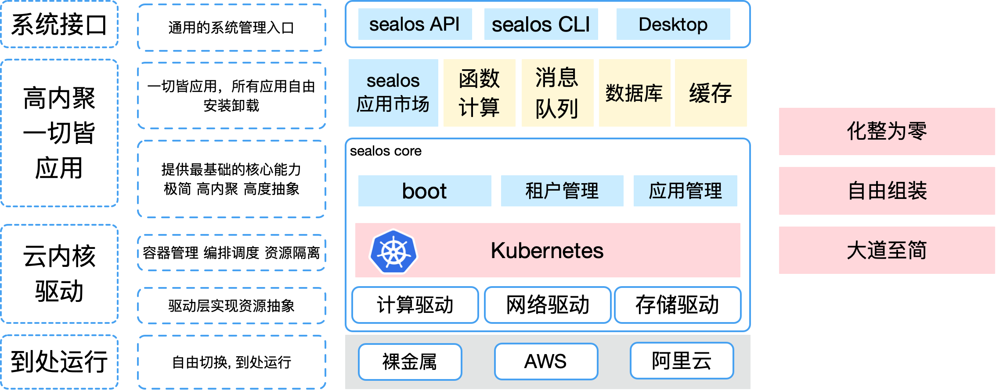Click the sealos core label

click(x=386, y=151)
